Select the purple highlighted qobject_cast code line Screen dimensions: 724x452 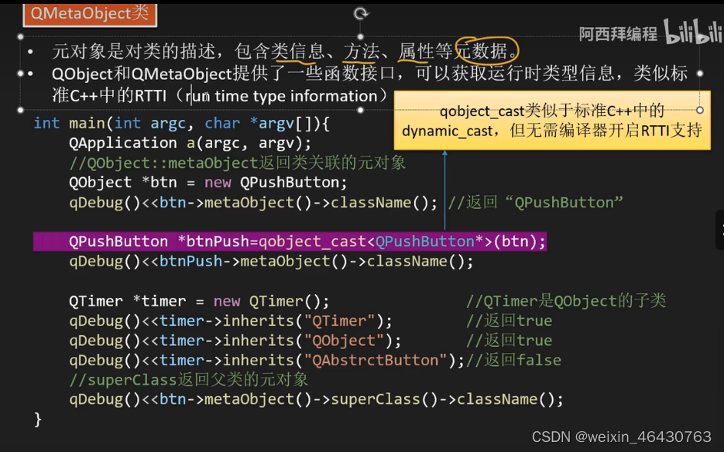(290, 241)
